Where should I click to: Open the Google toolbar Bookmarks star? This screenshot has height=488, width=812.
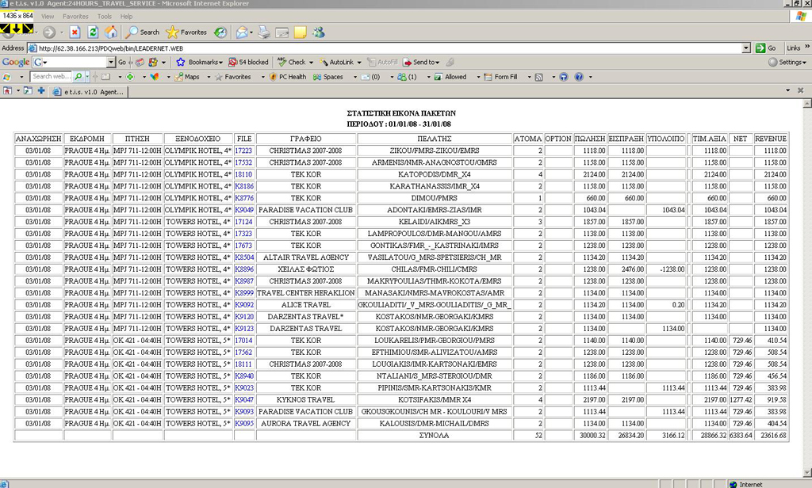199,62
